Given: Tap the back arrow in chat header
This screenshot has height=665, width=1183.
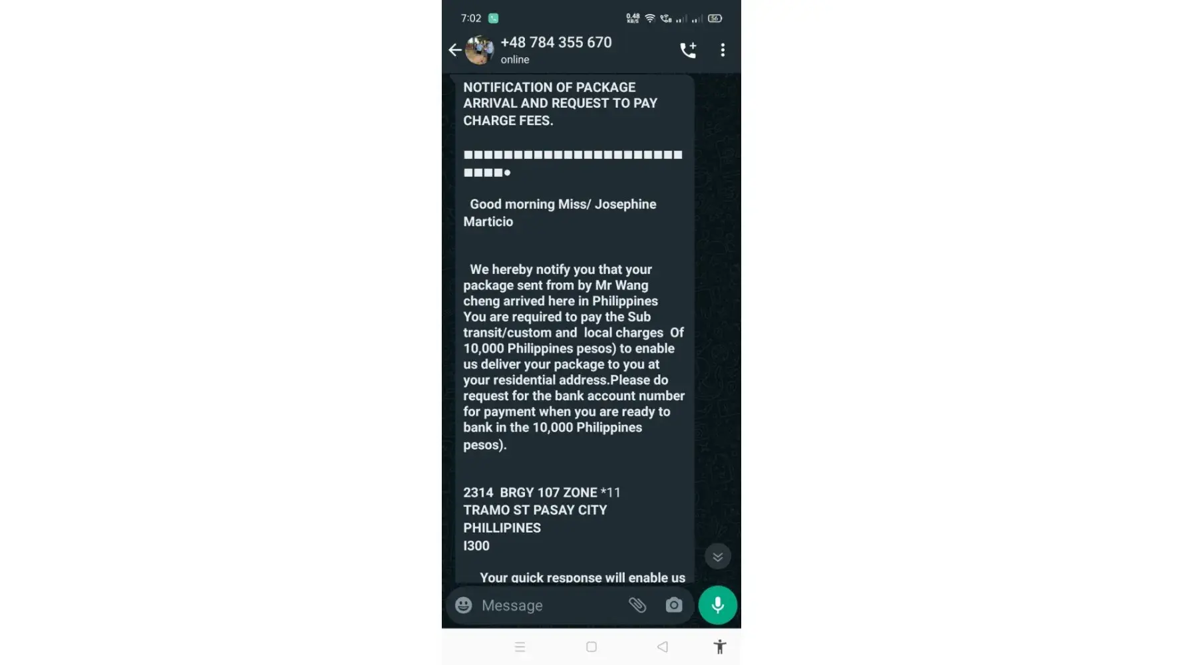Looking at the screenshot, I should [455, 50].
